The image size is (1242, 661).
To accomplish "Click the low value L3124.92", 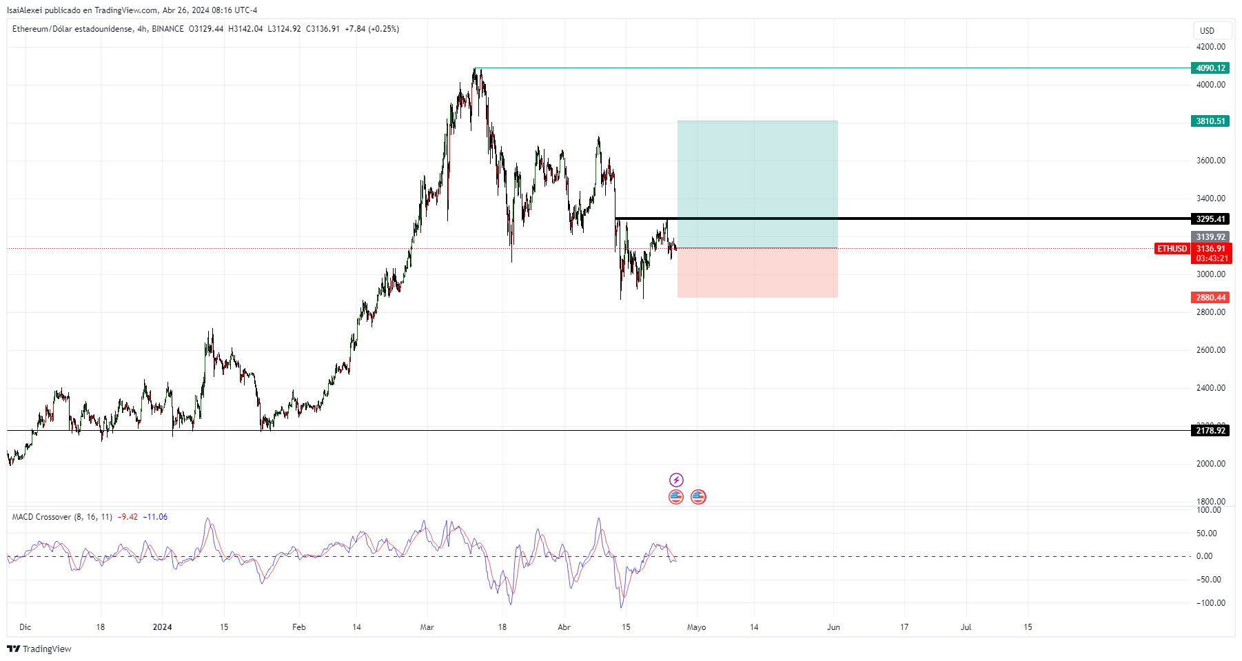I will [284, 29].
